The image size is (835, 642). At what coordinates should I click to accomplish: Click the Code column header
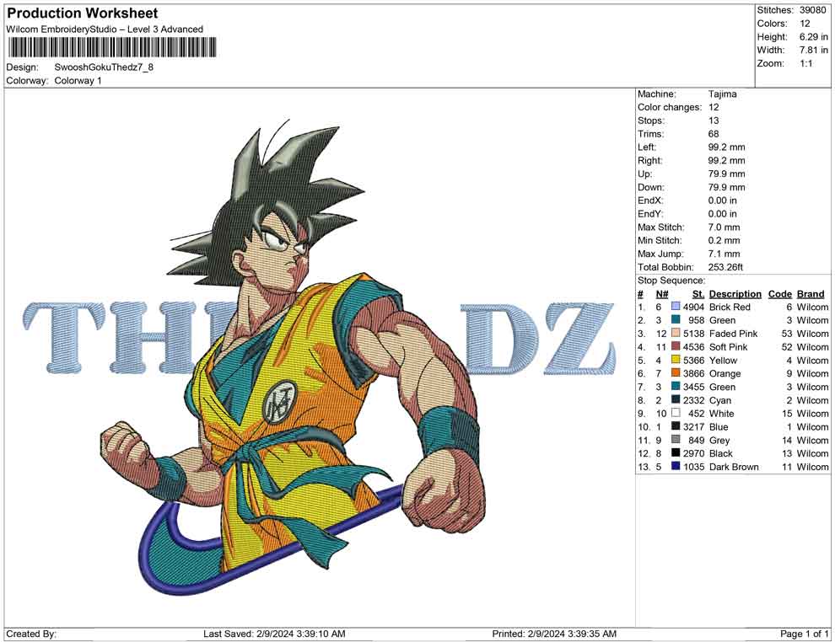click(x=780, y=293)
